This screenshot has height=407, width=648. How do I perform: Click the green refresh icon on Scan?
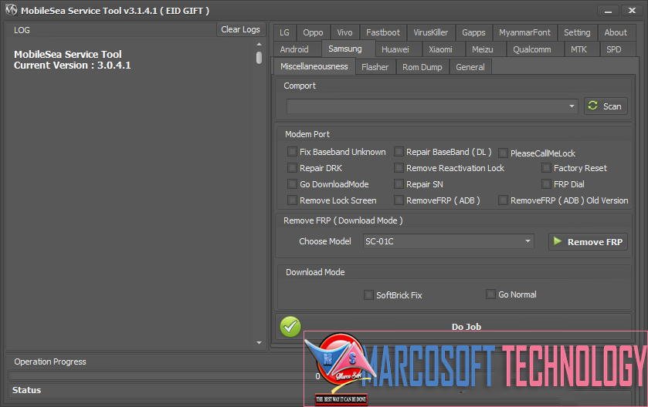coord(592,106)
